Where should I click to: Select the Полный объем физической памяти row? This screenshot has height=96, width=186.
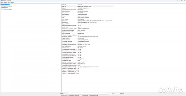pos(88,51)
